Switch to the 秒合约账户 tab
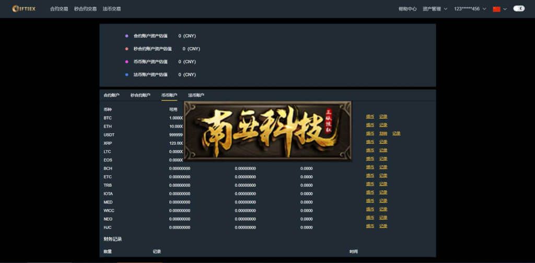Screen dimensions: 535x263 140,95
